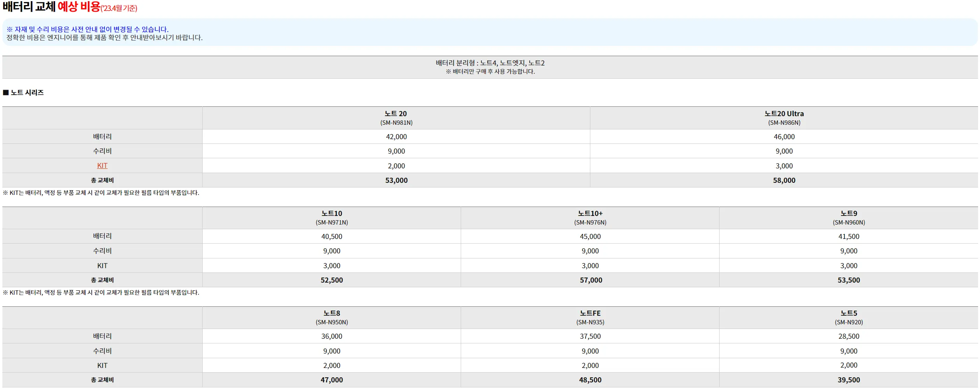Screen dimensions: 980x389
Task: Click the 46,000 battery price for 노트20 Ultra
Action: tap(784, 137)
